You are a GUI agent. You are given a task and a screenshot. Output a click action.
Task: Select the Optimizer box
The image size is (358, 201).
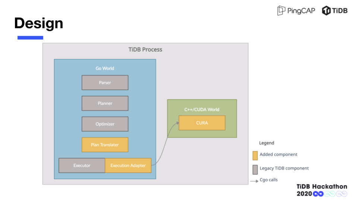click(x=105, y=124)
